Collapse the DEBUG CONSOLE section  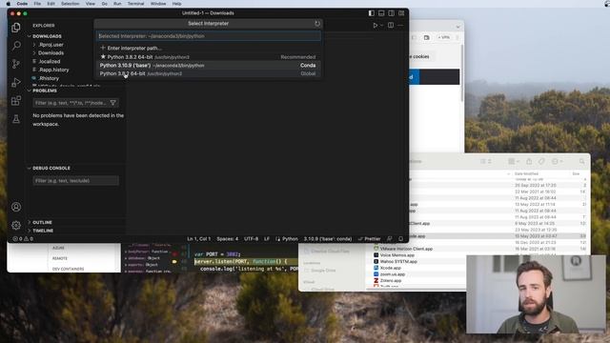click(51, 168)
